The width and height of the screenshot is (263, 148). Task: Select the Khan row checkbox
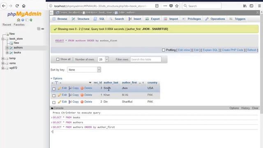pos(54,95)
